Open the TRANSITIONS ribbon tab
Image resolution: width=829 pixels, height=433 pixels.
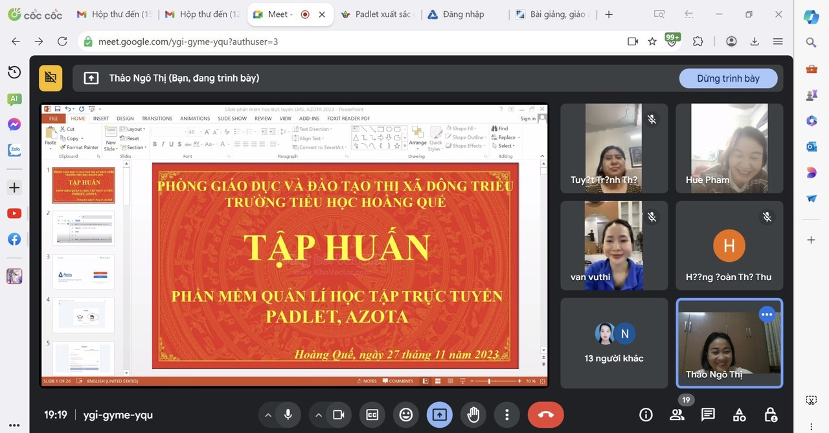pyautogui.click(x=157, y=119)
